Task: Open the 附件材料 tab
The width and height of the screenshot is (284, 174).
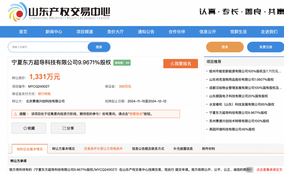Action: tap(208, 149)
